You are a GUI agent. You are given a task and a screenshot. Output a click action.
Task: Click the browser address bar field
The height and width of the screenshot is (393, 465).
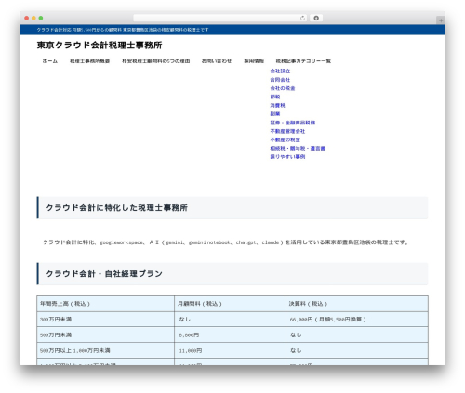tap(220, 18)
